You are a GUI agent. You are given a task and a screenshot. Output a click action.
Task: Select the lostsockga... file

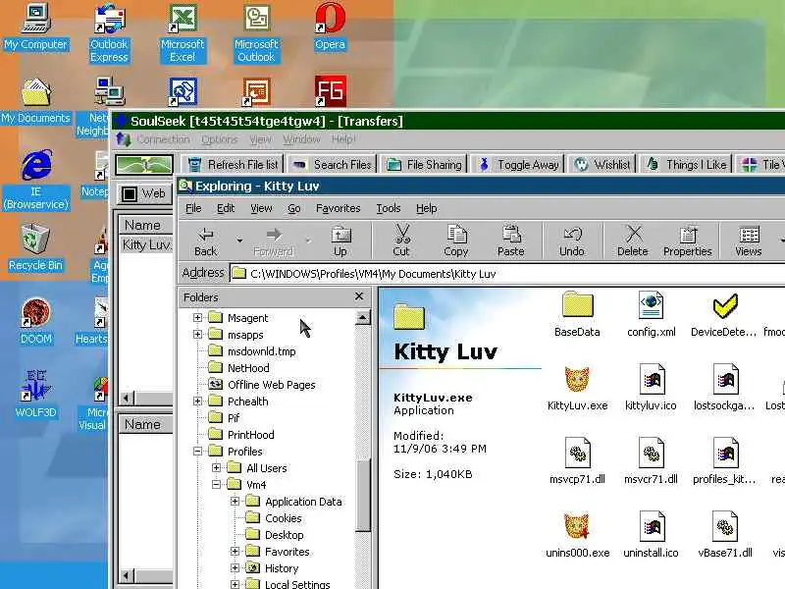pyautogui.click(x=724, y=388)
